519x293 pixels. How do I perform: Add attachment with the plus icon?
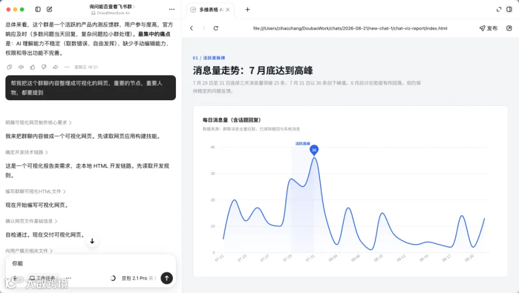point(15,278)
